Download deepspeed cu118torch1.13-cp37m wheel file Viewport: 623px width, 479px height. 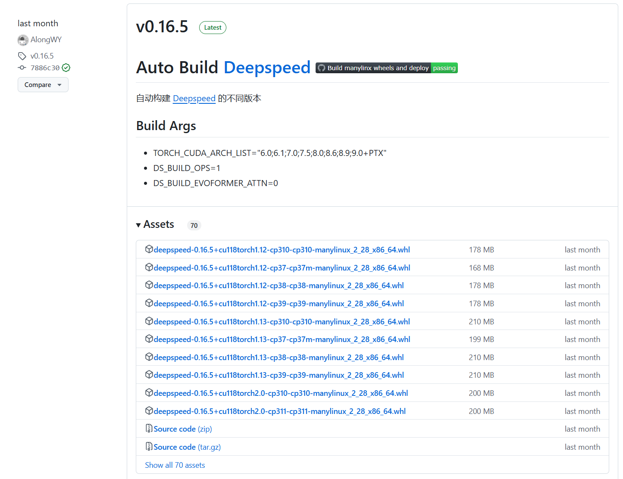pos(282,339)
